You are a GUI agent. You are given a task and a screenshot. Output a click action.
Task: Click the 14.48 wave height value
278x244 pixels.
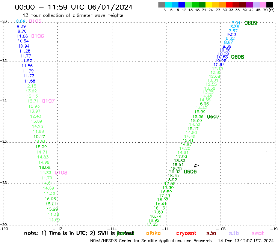pyautogui.click(x=207, y=96)
